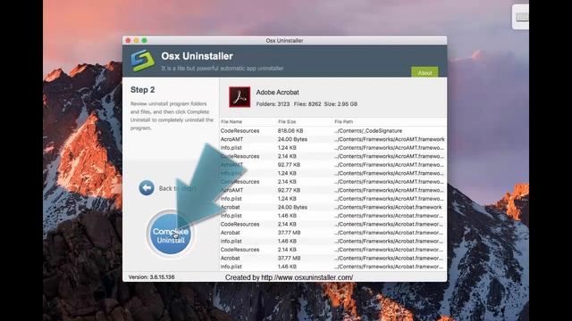Close the Osx Uninstaller window
This screenshot has width=572, height=321.
128,40
